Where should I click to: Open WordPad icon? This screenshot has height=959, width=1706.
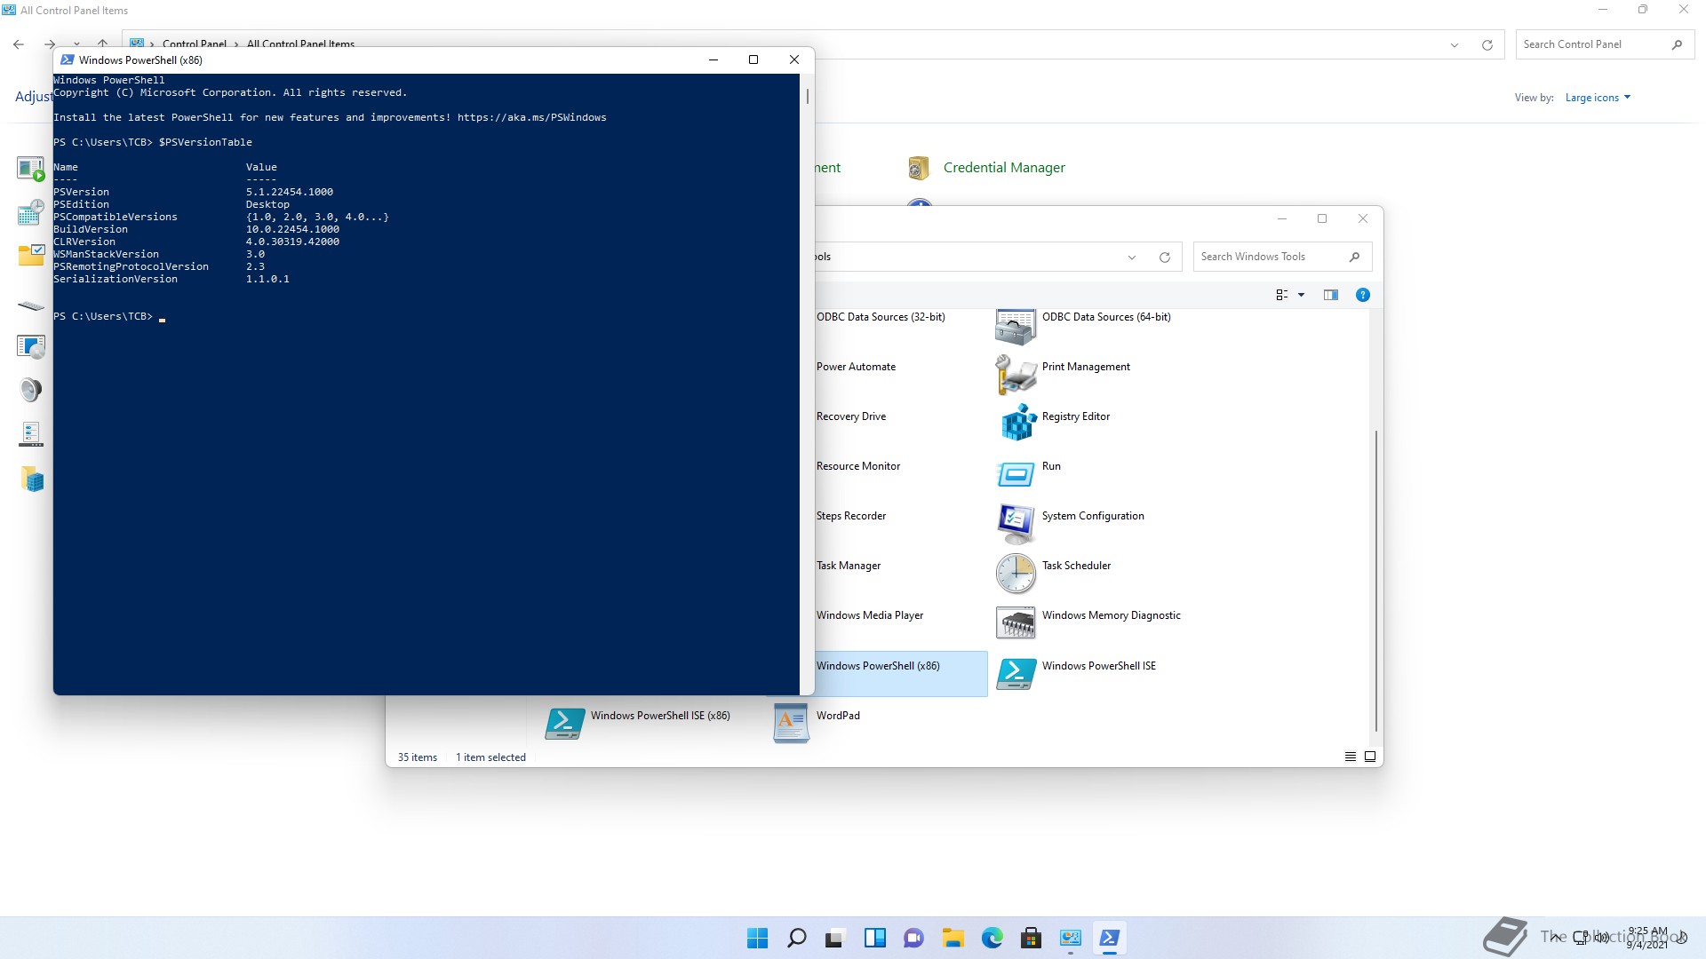pyautogui.click(x=790, y=724)
